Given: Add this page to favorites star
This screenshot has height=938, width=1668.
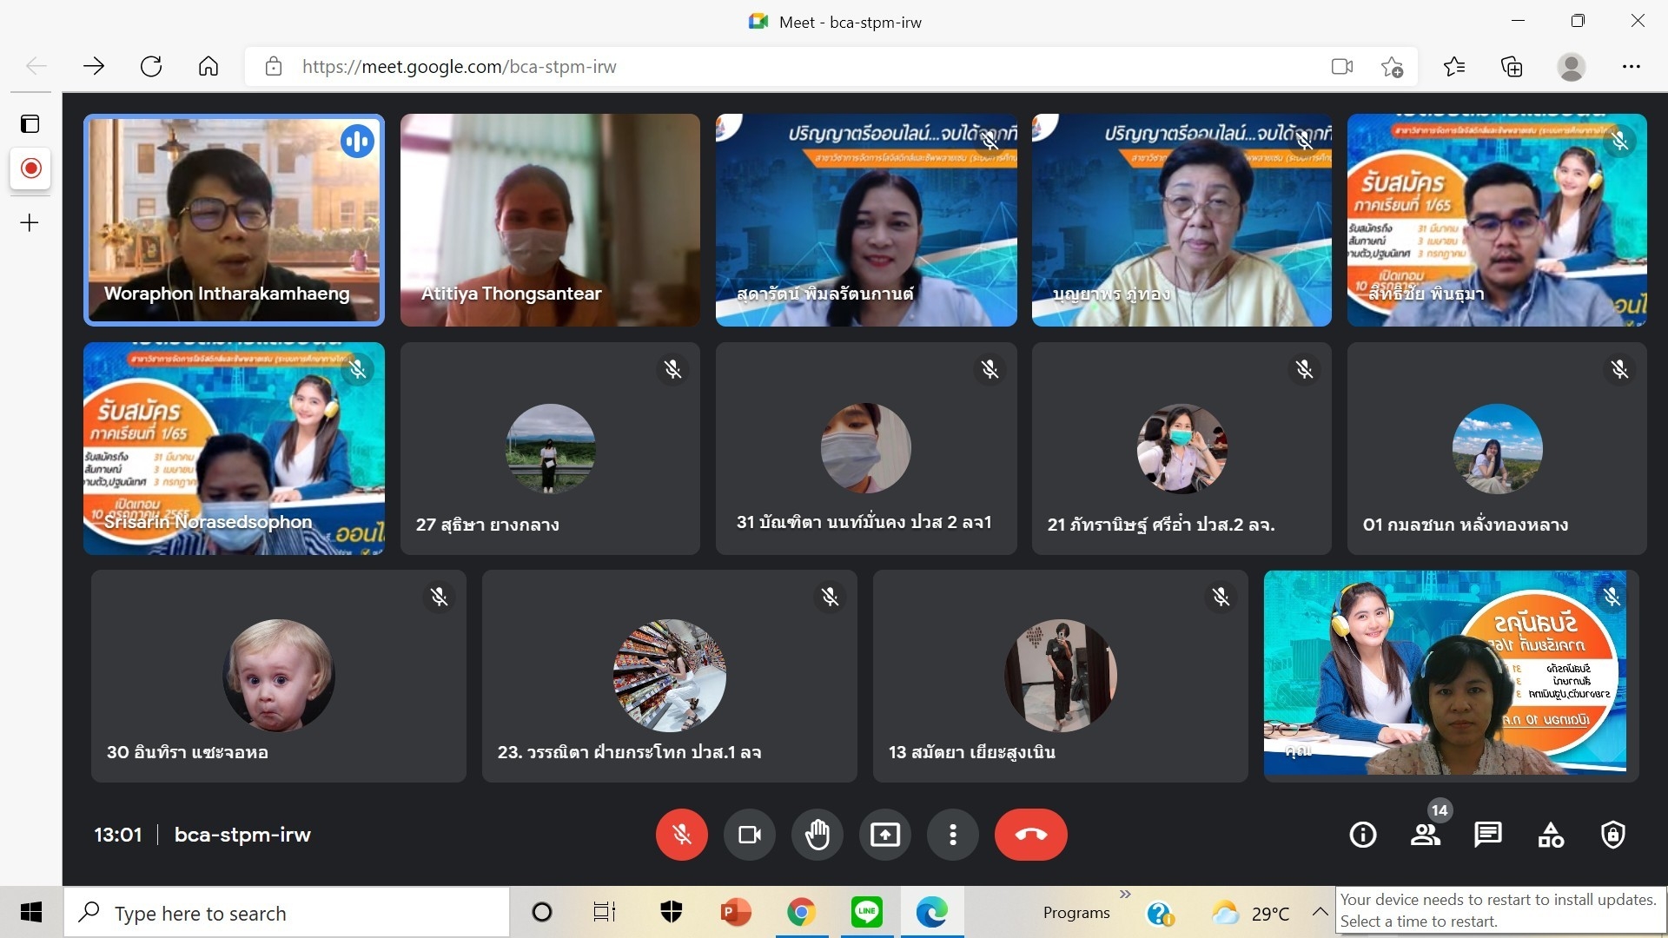Looking at the screenshot, I should point(1392,67).
